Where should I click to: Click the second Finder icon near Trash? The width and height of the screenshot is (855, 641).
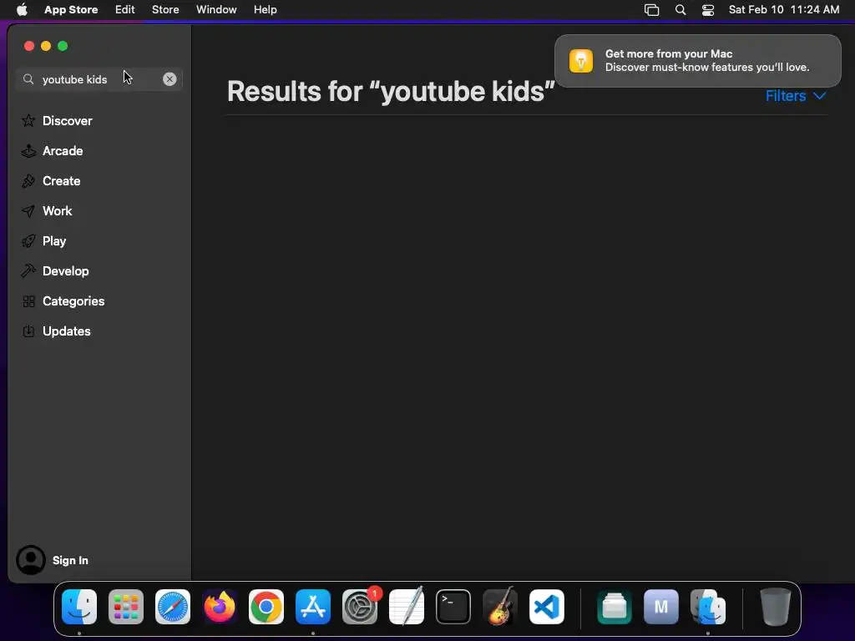click(x=708, y=607)
